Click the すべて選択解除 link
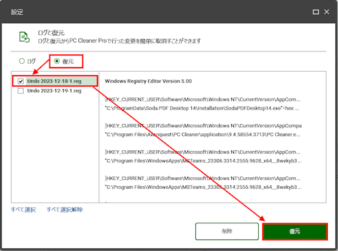The image size is (338, 251). pyautogui.click(x=65, y=210)
